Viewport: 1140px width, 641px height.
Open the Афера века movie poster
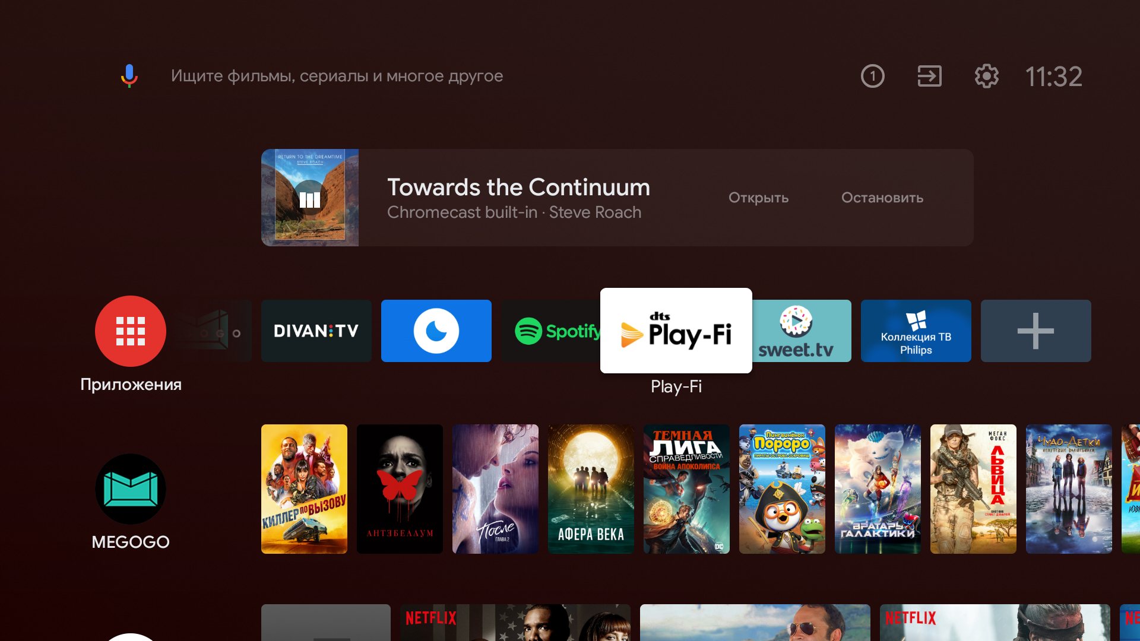click(591, 489)
